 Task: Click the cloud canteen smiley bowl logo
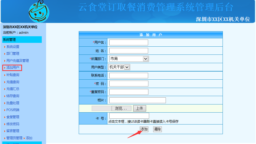point(39,12)
